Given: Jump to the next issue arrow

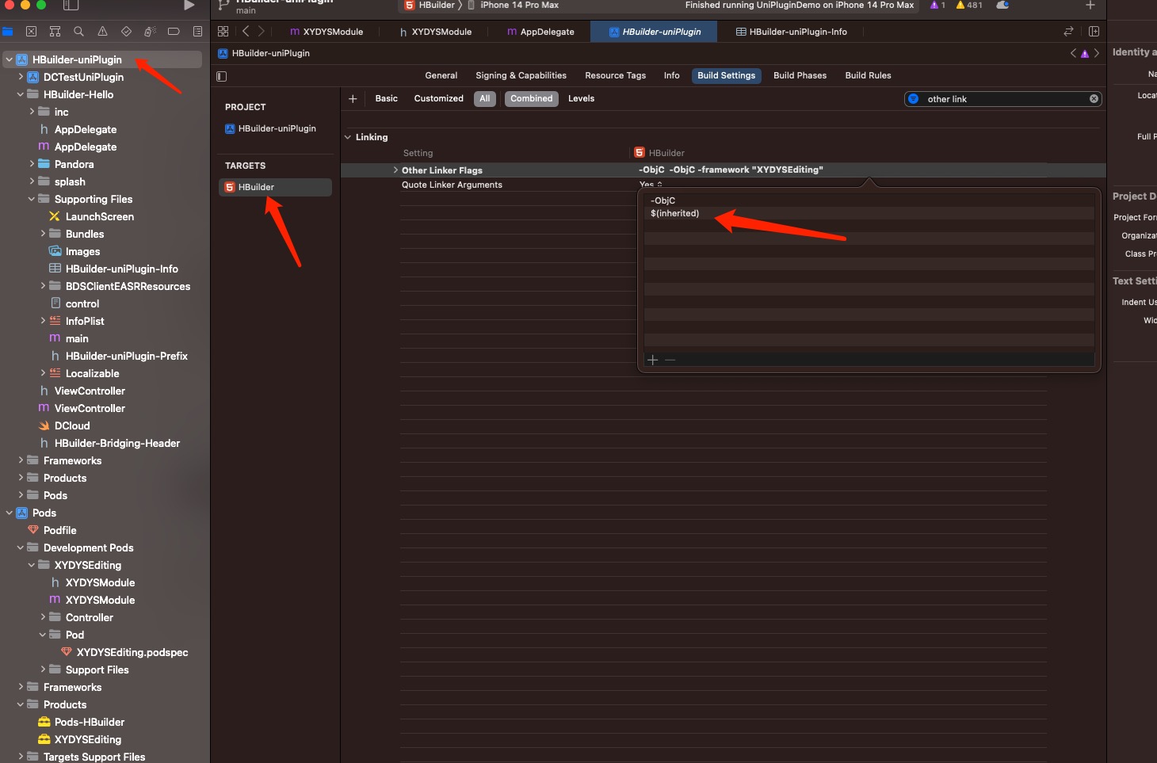Looking at the screenshot, I should click(x=1097, y=53).
